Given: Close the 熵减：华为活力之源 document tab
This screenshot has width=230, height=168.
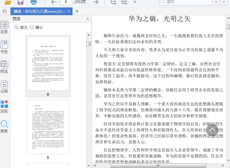Looking at the screenshot, I should point(69,11).
